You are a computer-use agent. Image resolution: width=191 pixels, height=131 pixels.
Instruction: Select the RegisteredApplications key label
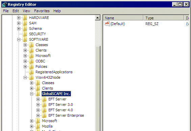point(54,72)
